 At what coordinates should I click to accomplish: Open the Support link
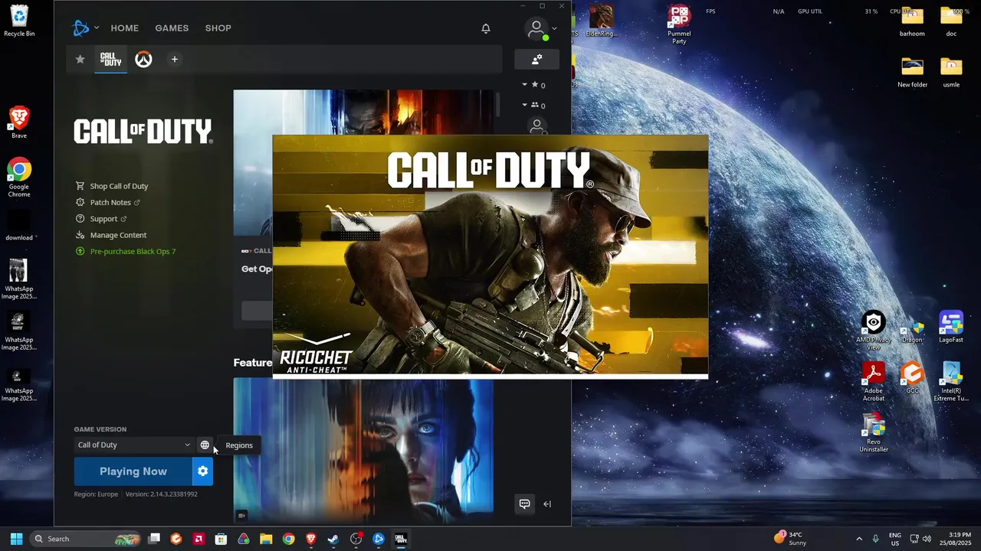pos(103,219)
